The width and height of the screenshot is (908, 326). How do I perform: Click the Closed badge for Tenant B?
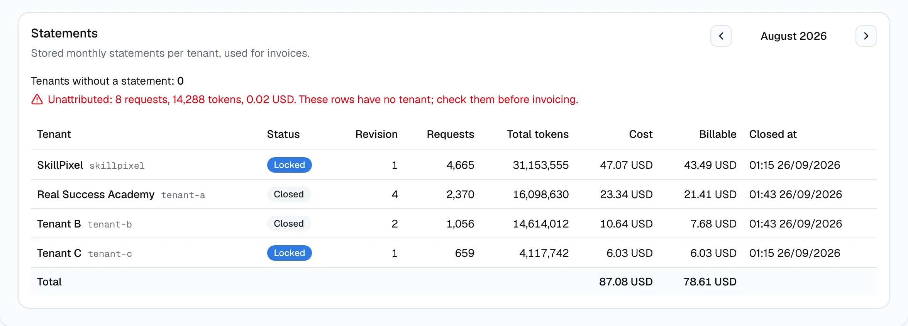click(x=289, y=224)
